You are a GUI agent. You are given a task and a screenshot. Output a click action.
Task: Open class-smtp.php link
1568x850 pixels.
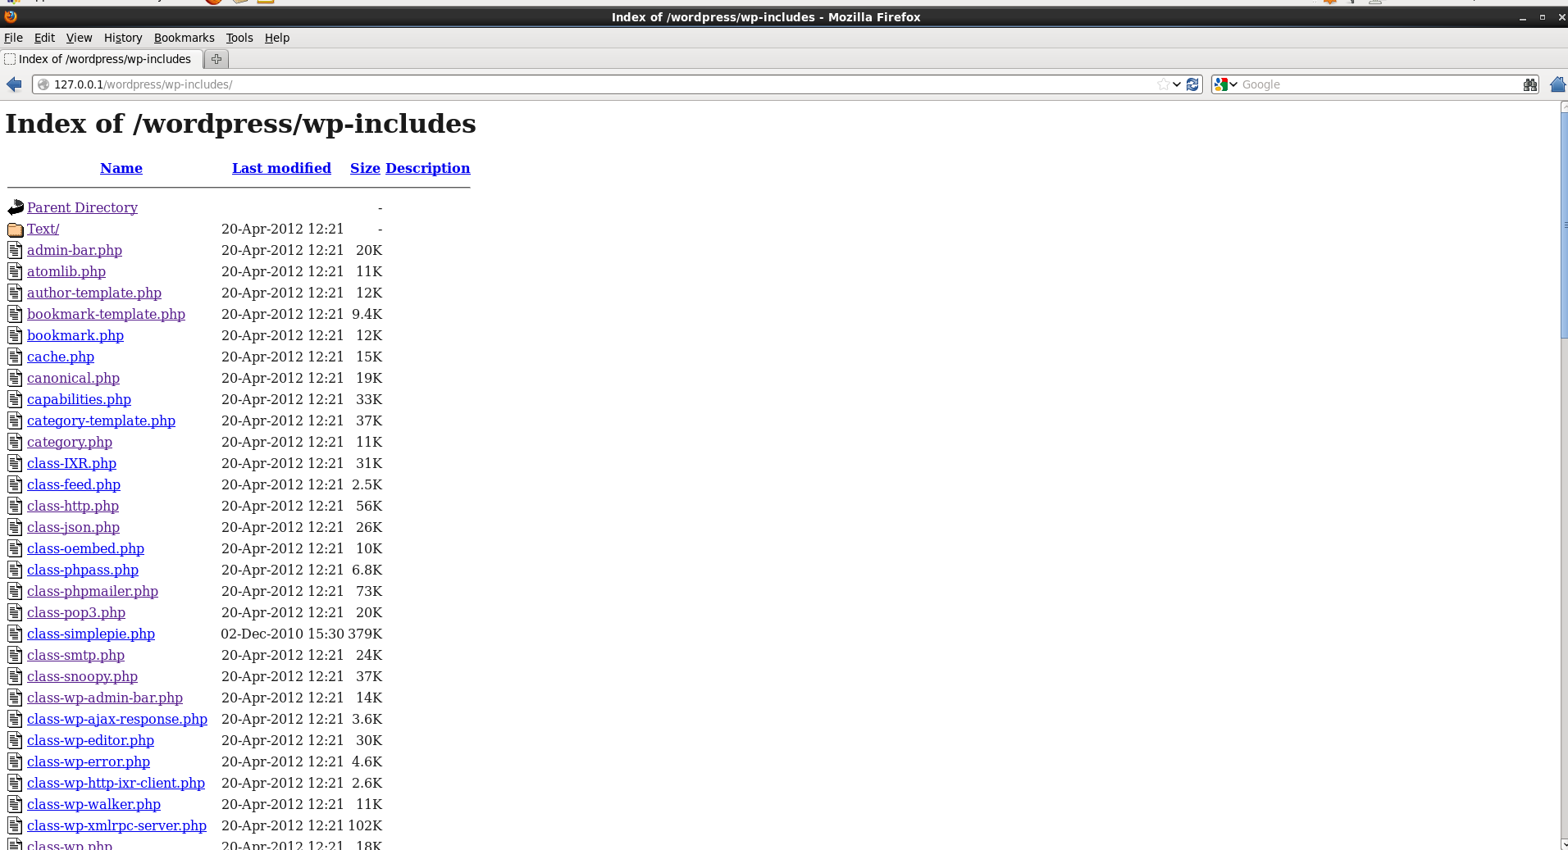pos(75,655)
